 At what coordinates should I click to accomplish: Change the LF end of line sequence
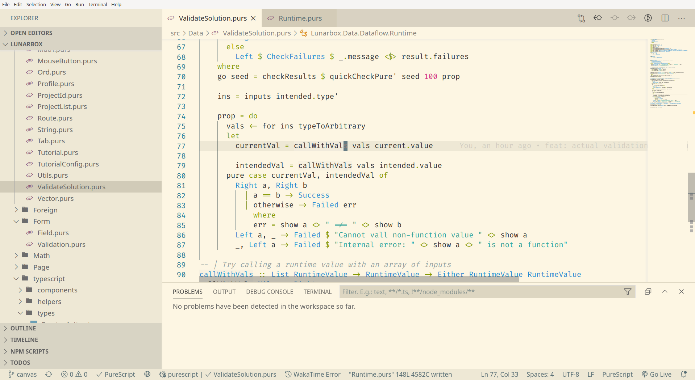[x=591, y=374]
